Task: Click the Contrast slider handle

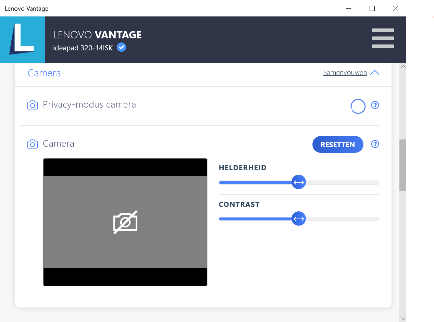Action: point(299,219)
